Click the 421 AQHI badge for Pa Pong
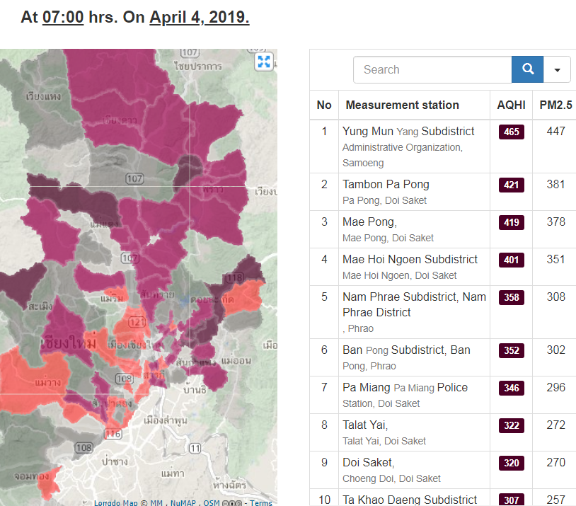The height and width of the screenshot is (506, 576). 511,185
